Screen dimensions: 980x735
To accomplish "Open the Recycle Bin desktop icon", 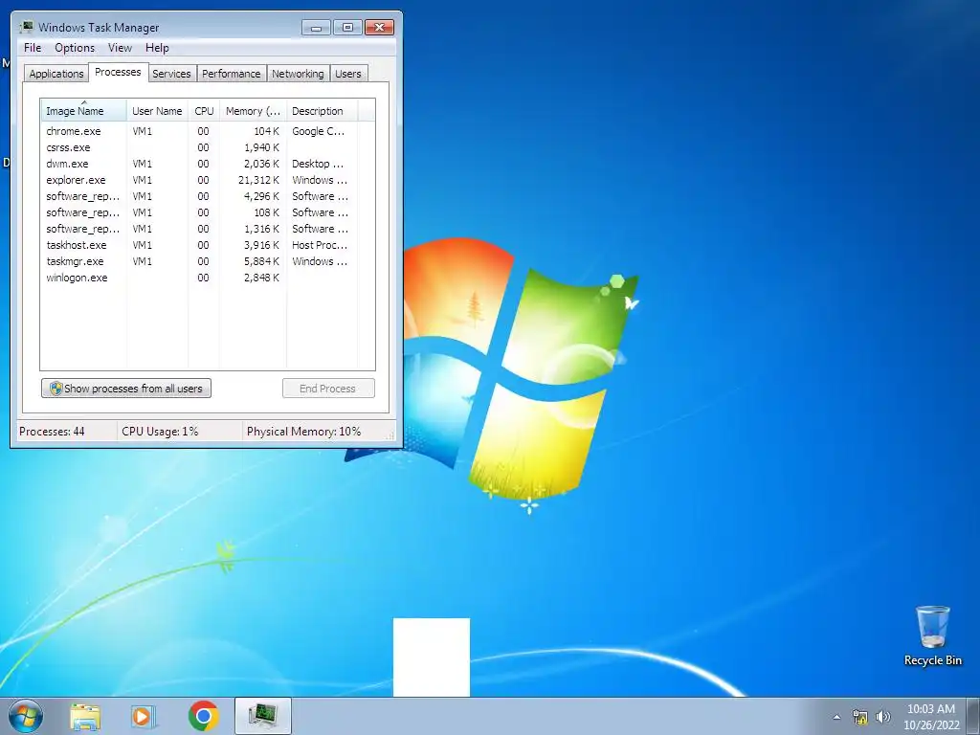I will coord(932,635).
